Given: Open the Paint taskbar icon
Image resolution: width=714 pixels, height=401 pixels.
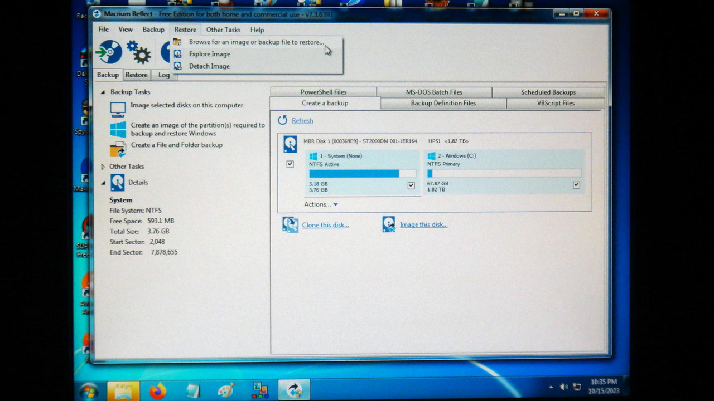Looking at the screenshot, I should [x=226, y=391].
